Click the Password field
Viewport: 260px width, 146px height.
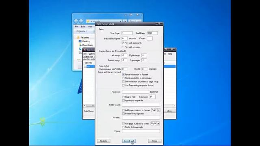(x=135, y=92)
